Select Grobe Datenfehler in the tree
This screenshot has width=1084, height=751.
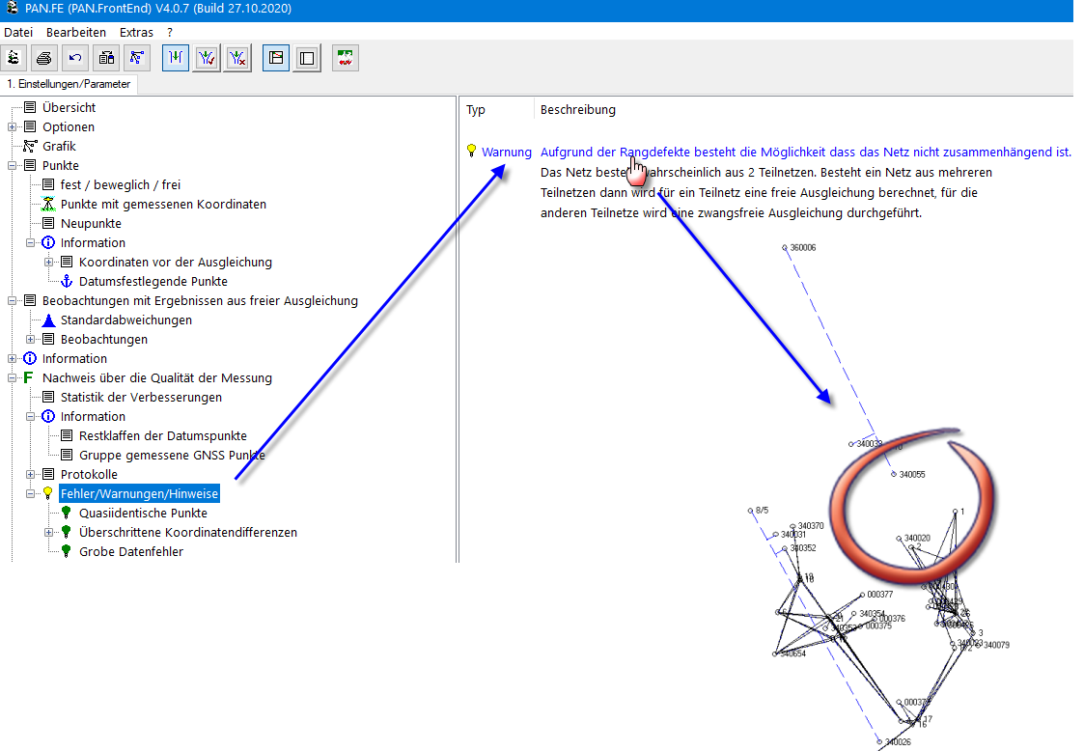(x=130, y=551)
